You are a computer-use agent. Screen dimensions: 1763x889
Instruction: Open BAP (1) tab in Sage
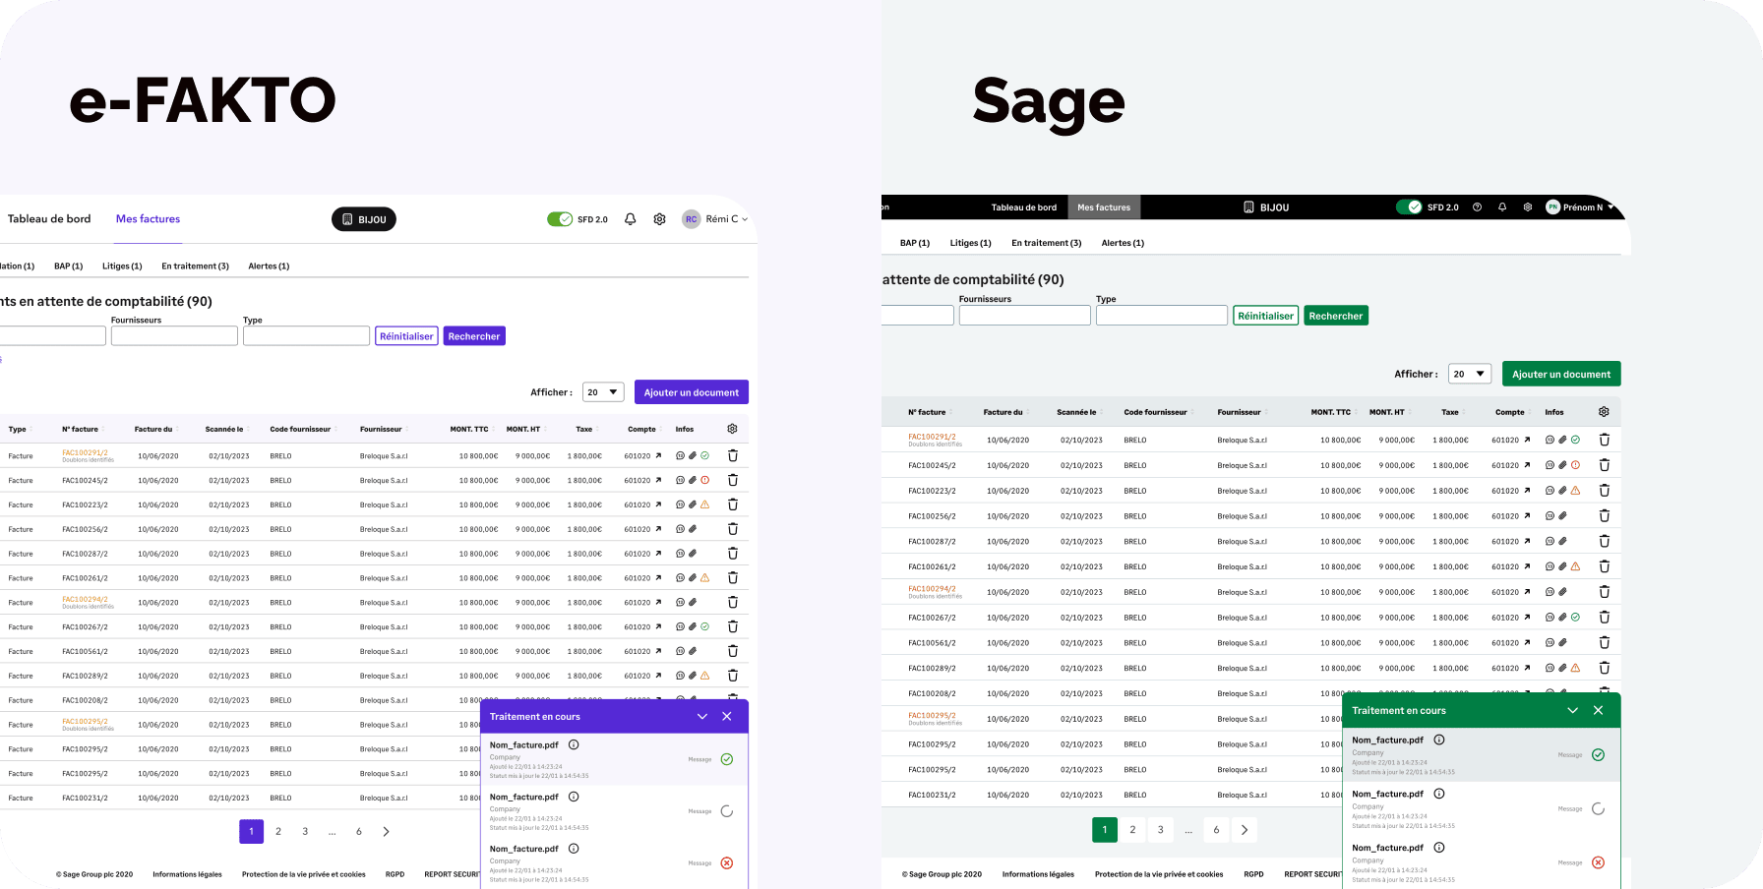click(x=915, y=243)
